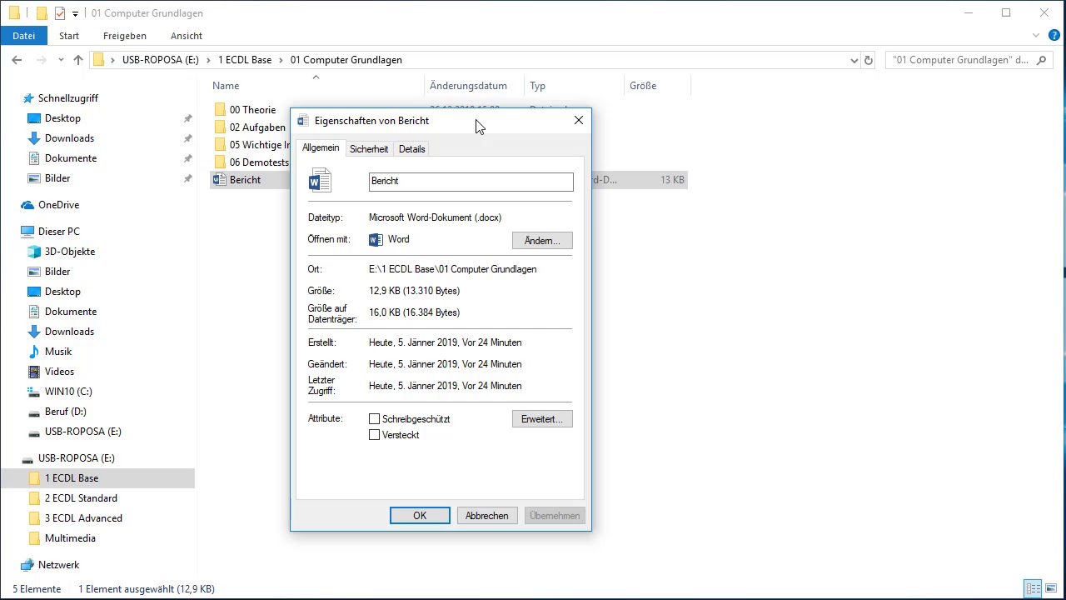Open the Datei menu

[24, 36]
